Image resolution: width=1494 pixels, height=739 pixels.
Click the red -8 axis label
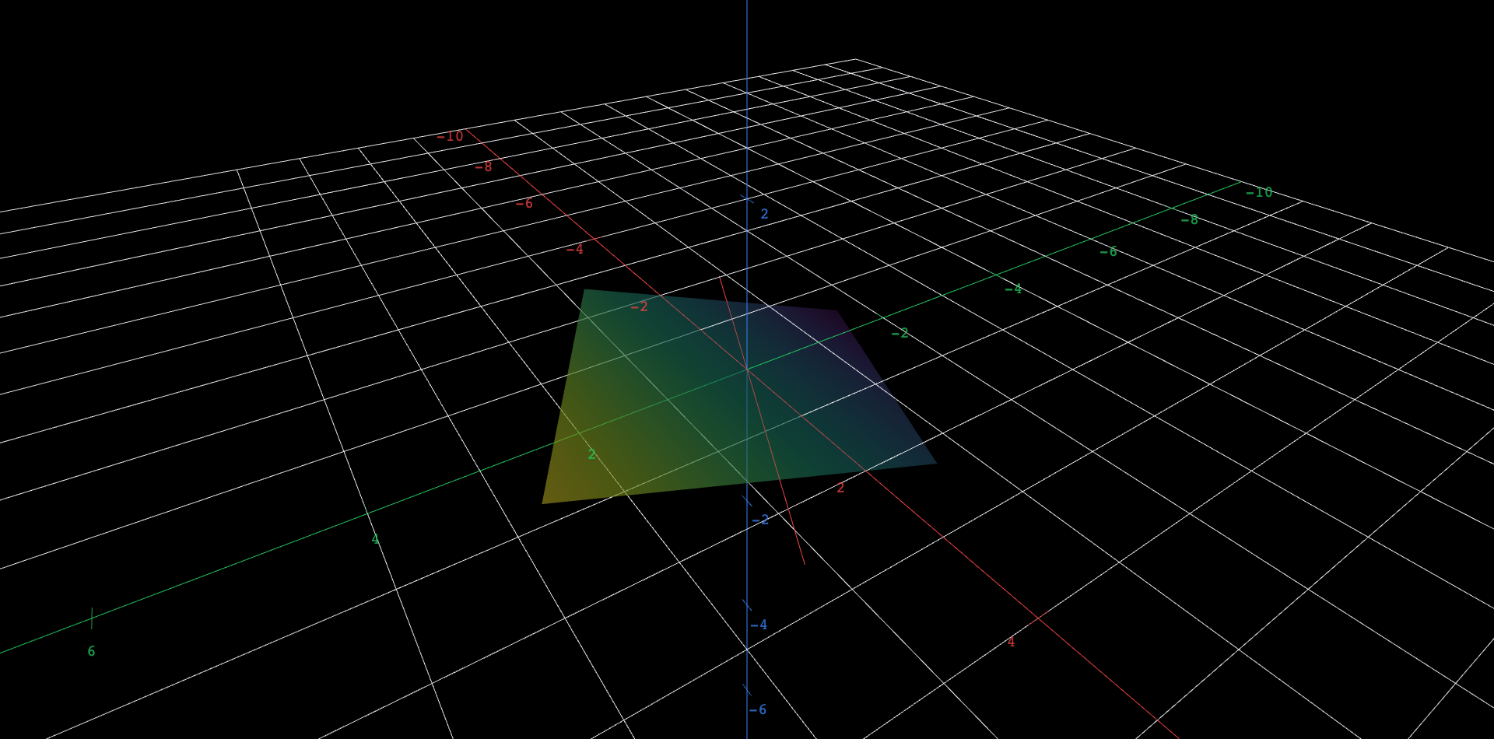pos(483,166)
